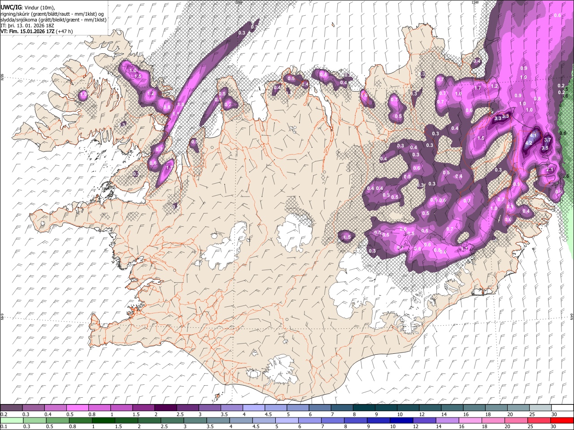Click the lower legend swatch between 2.5 and 3
This screenshot has height=430, width=574.
[172, 421]
